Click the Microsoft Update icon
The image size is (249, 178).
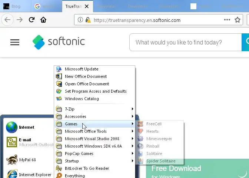click(x=59, y=69)
